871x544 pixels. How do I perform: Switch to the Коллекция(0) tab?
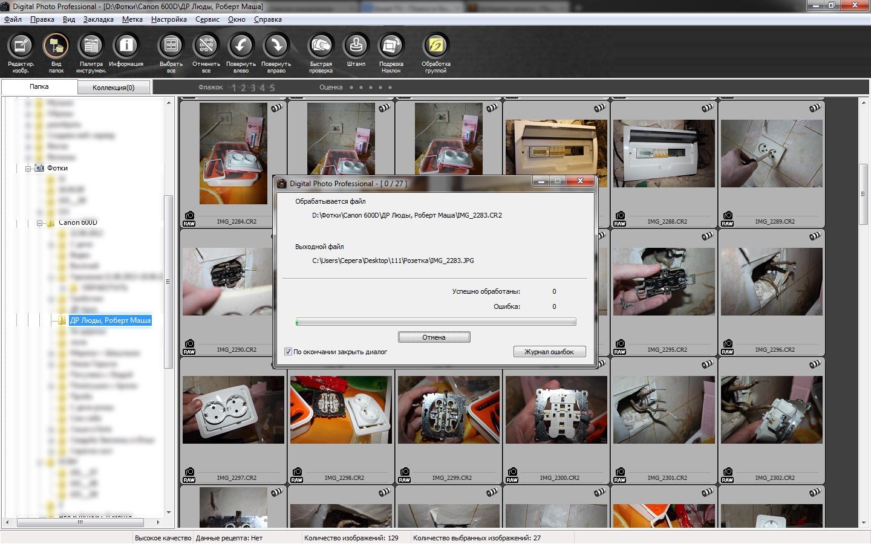point(113,88)
